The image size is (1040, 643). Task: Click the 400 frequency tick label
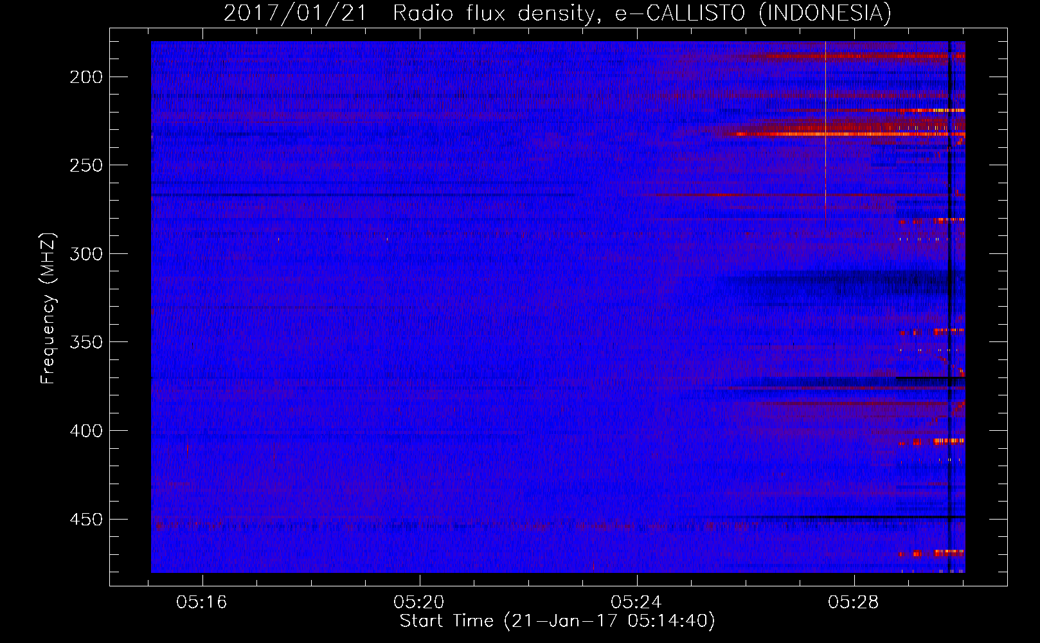click(x=85, y=431)
